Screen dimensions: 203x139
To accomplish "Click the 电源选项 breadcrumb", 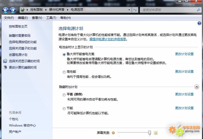I will pos(77,10).
